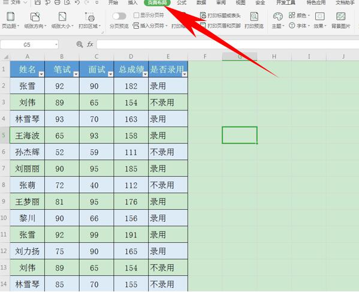Image resolution: width=359 pixels, height=292 pixels.
Task: Select column H header
Action: point(274,56)
